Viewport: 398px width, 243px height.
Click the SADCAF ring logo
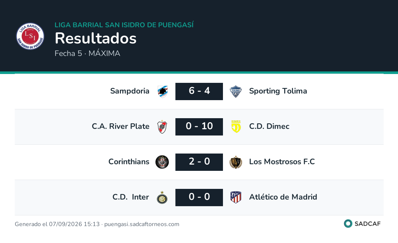point(348,223)
